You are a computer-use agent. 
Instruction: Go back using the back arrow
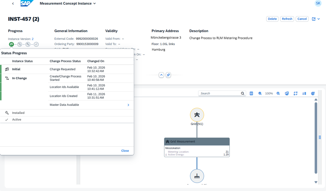(x=13, y=4)
